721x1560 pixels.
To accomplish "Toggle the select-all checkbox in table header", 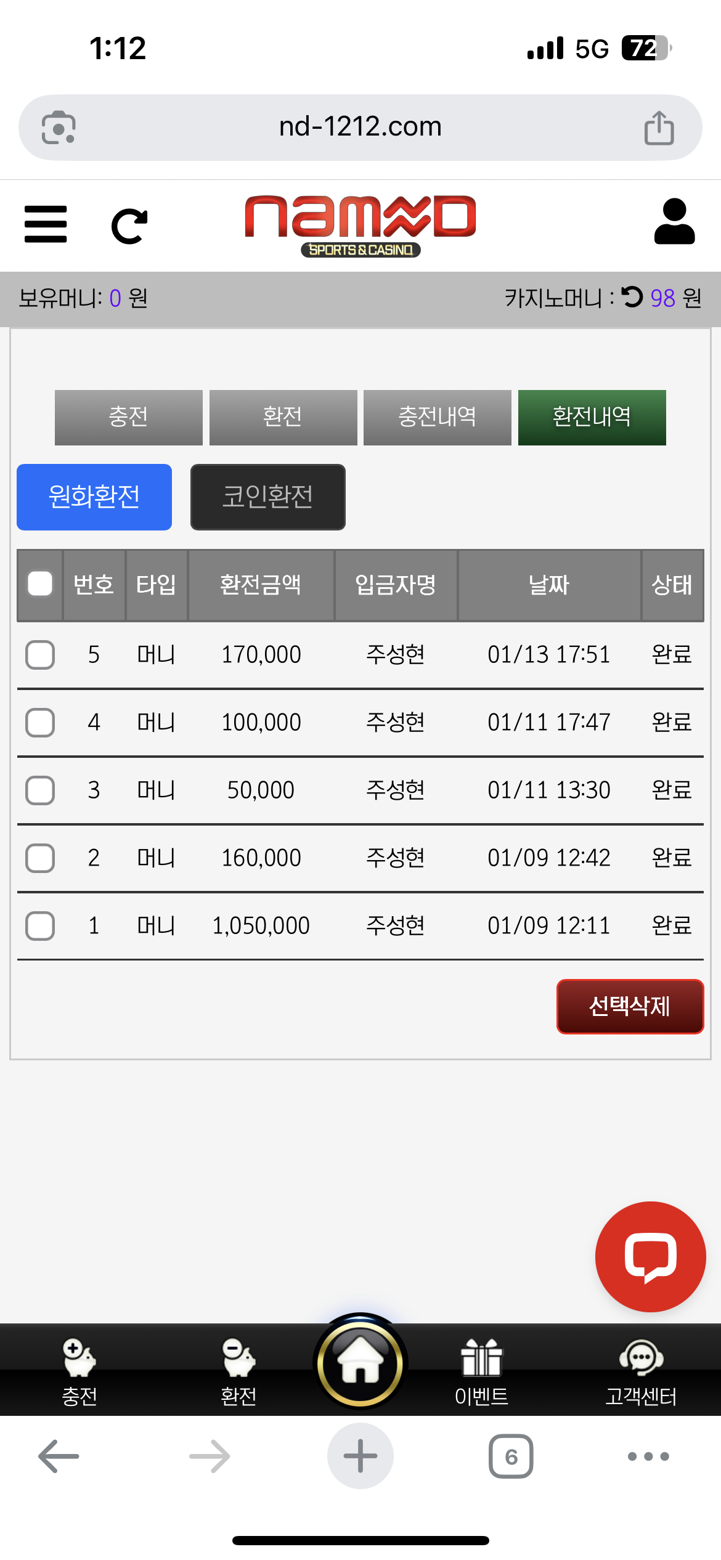I will point(40,584).
